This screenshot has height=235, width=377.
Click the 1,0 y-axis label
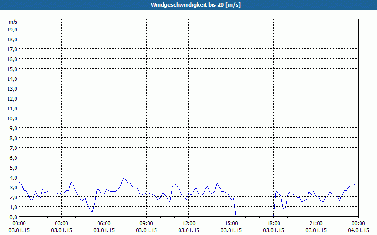tap(14, 207)
